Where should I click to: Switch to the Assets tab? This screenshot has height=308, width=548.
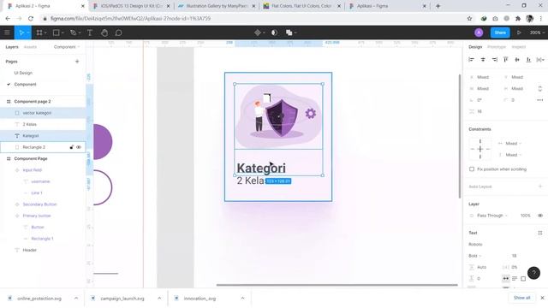click(30, 47)
